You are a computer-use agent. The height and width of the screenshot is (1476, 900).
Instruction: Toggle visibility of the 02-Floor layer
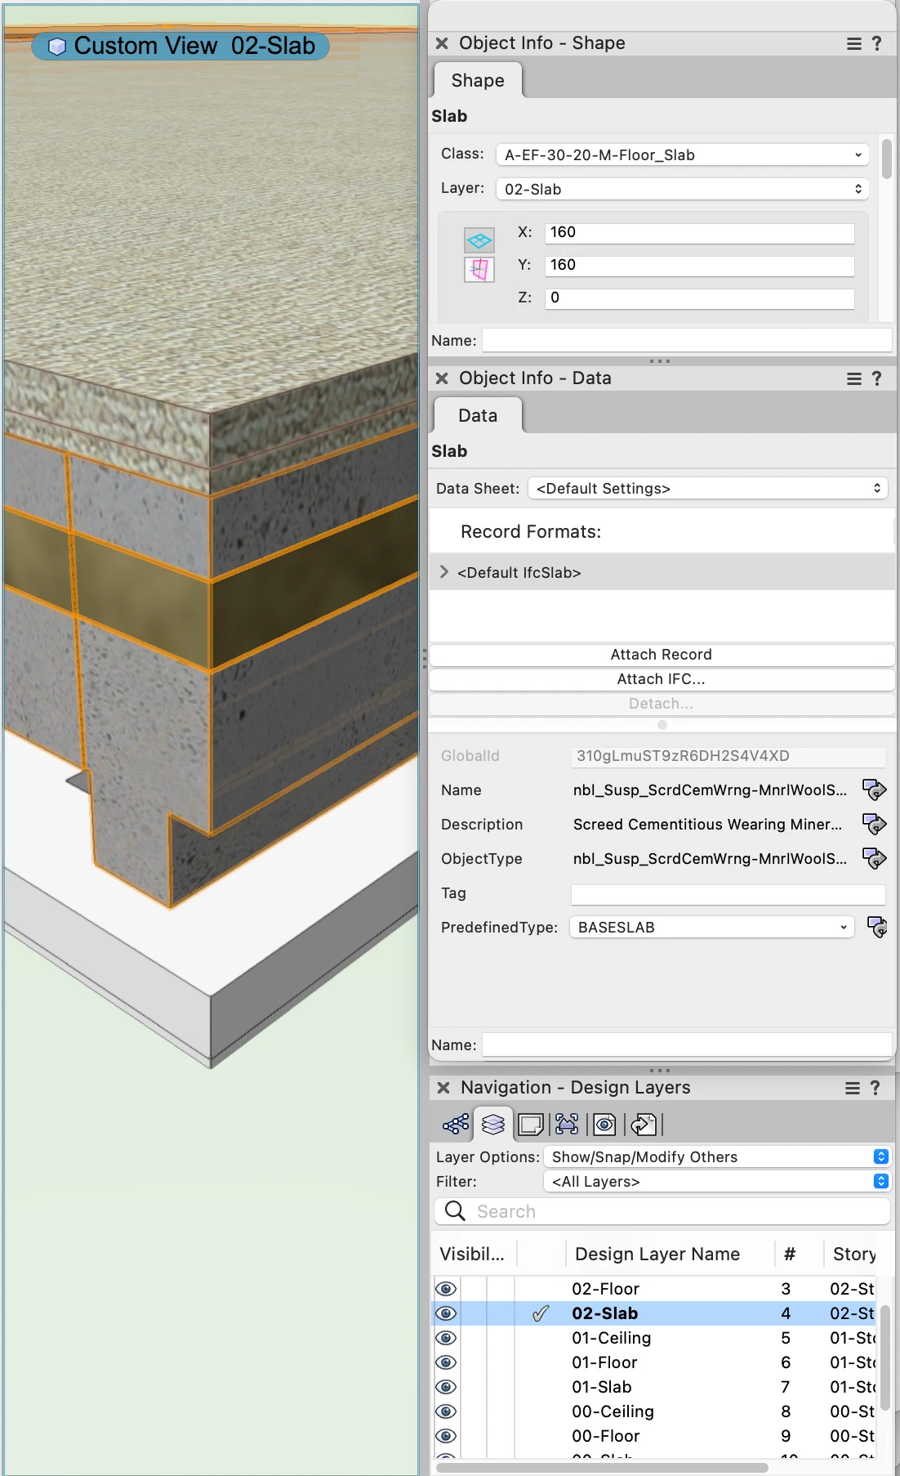pos(446,1289)
